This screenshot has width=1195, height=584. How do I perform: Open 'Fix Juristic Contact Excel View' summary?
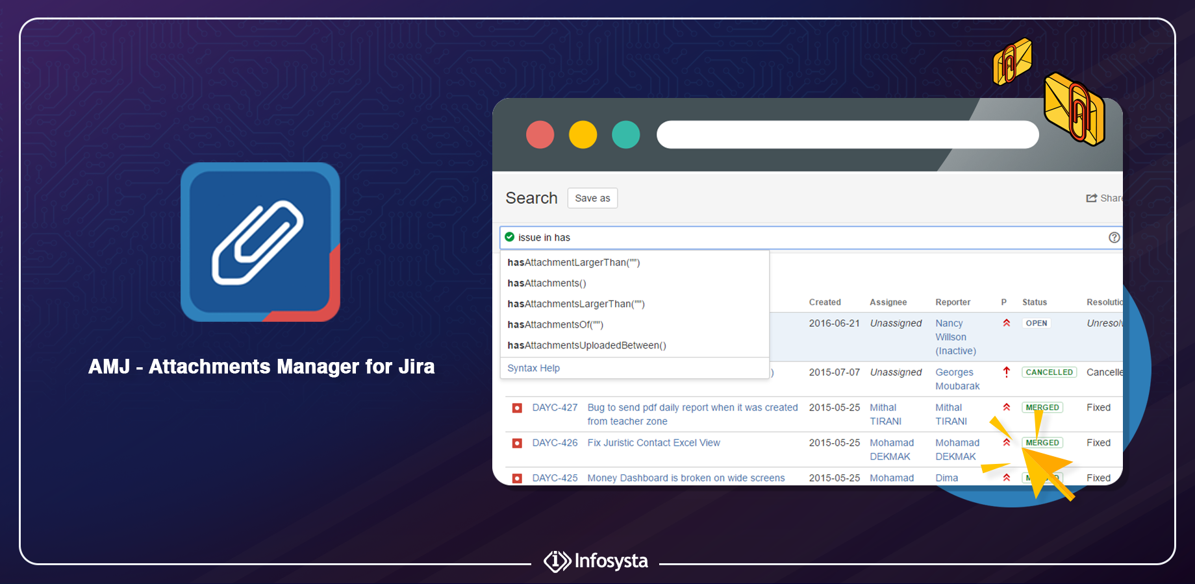(653, 443)
